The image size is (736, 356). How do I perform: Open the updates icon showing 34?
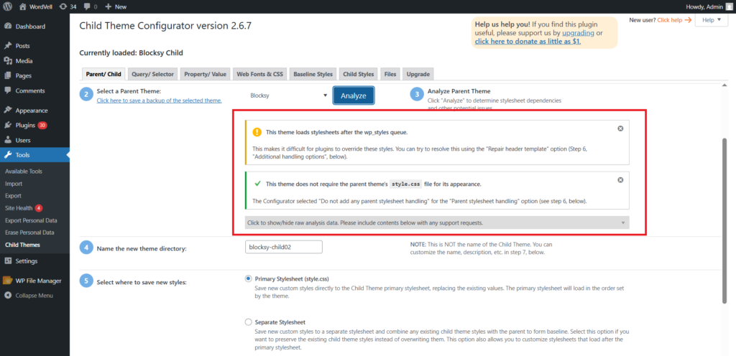(x=63, y=6)
